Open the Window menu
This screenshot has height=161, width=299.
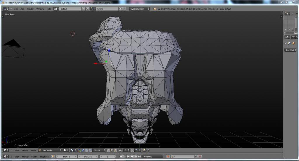(x=40, y=9)
